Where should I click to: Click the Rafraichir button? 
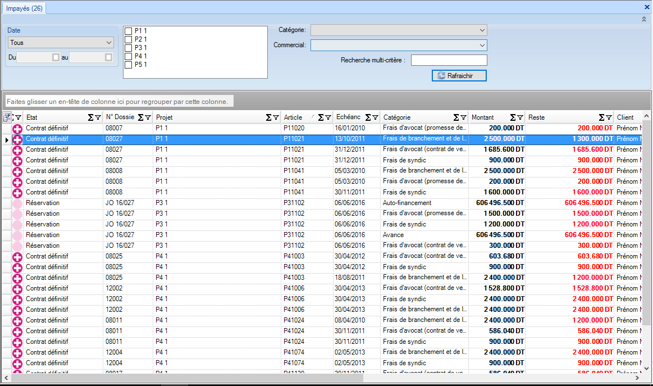459,76
